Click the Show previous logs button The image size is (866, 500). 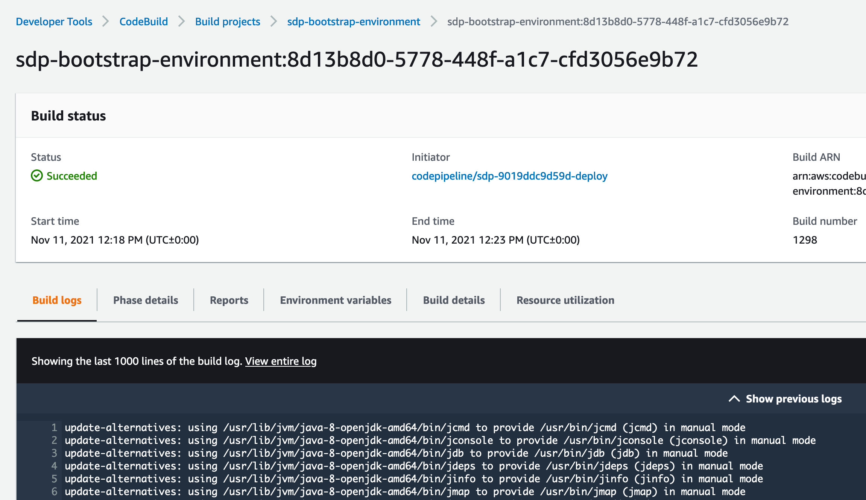click(785, 399)
